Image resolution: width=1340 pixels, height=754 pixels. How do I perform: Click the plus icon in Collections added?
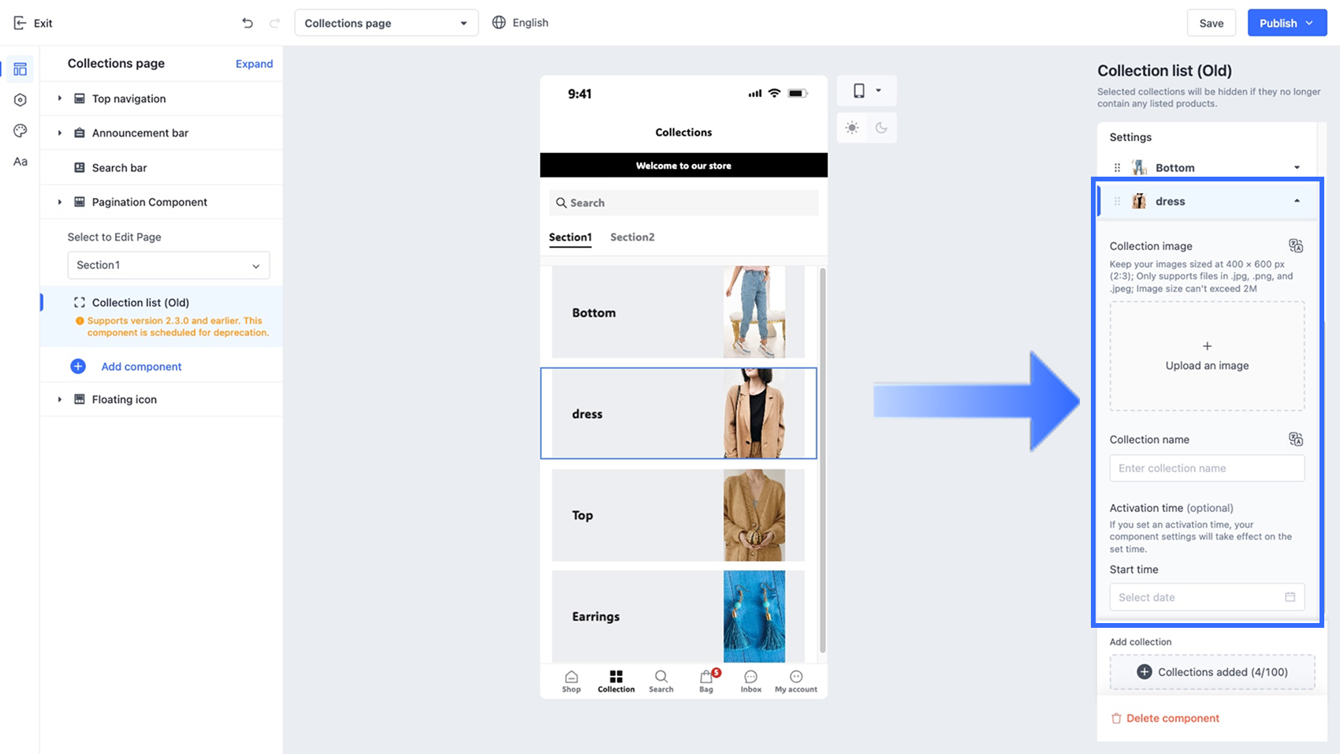point(1145,672)
